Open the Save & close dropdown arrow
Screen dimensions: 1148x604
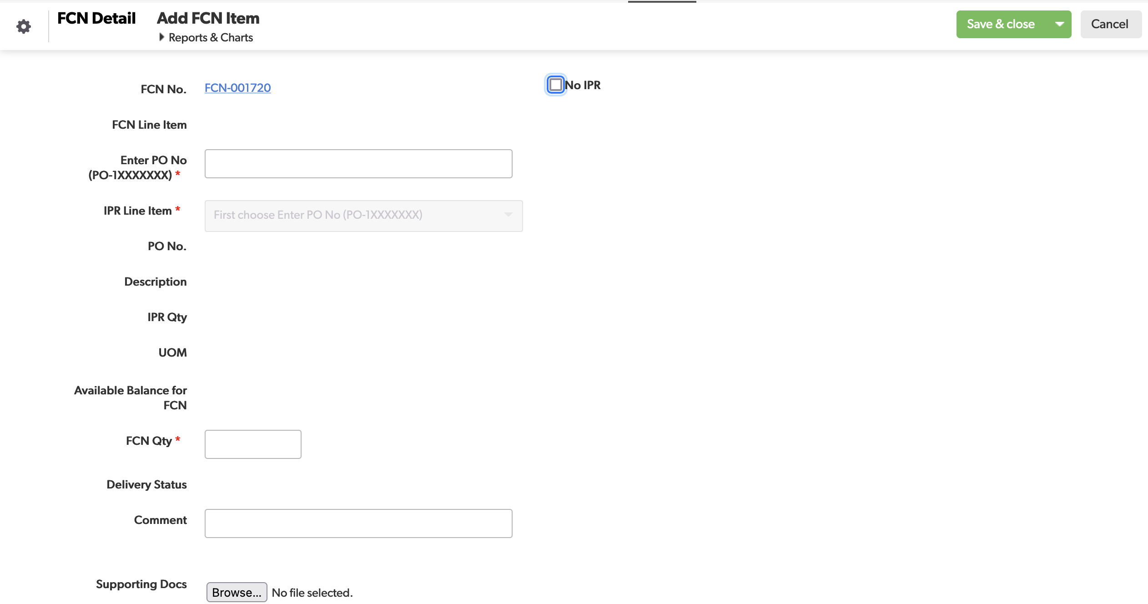(1059, 24)
